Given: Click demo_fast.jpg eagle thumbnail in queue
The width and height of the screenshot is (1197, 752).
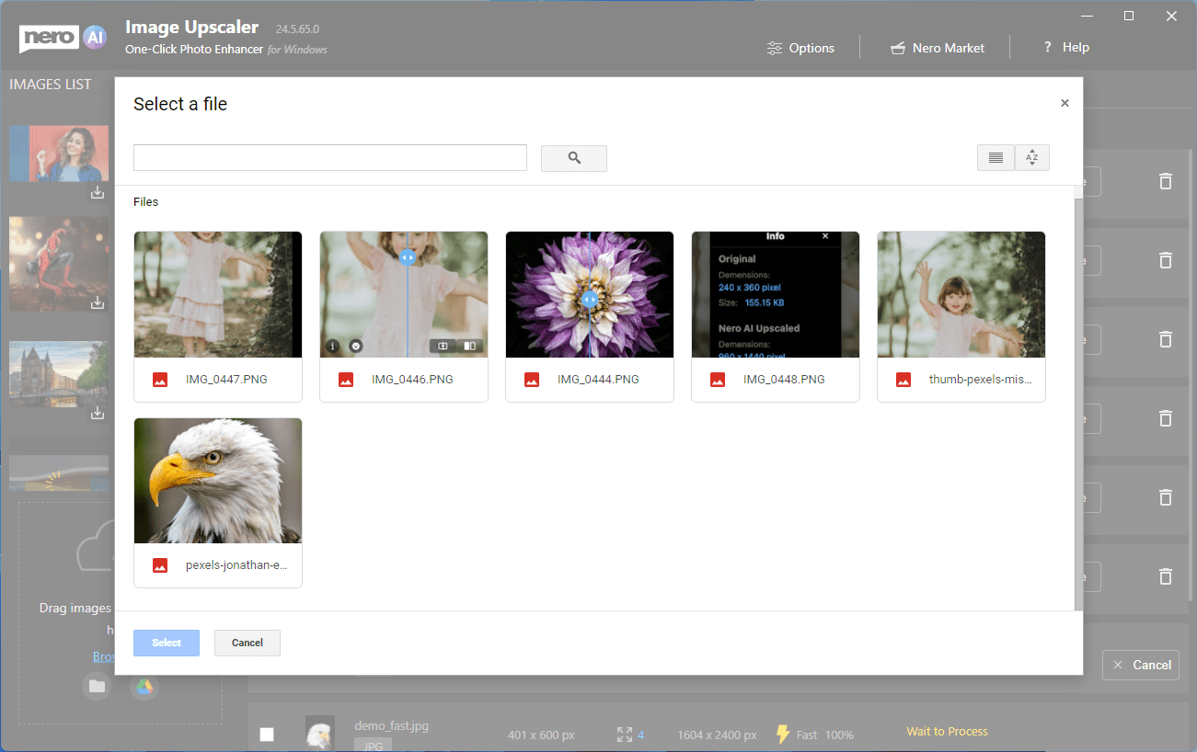Looking at the screenshot, I should pos(319,734).
